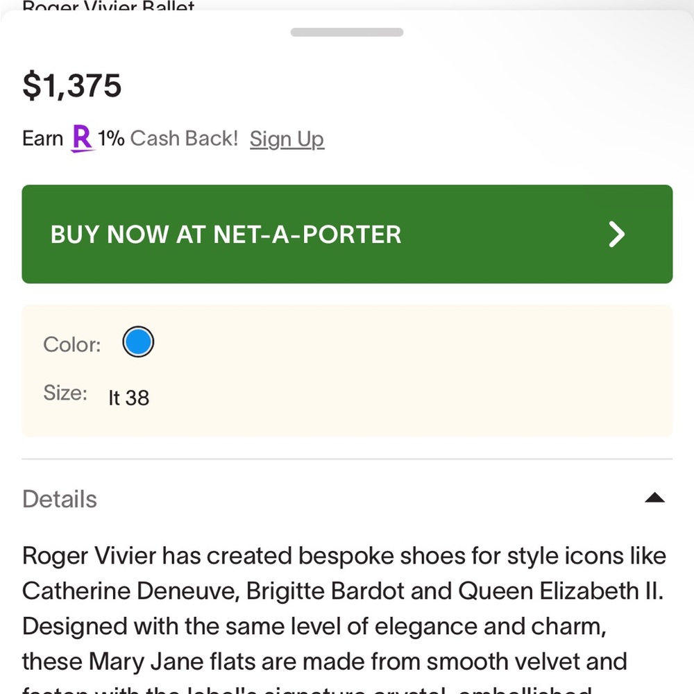694x694 pixels.
Task: Click the 1% Cash Back text
Action: pyautogui.click(x=167, y=138)
